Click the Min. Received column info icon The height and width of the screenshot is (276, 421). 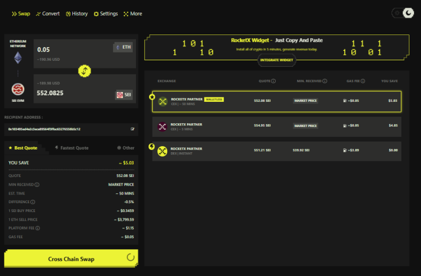pyautogui.click(x=325, y=81)
